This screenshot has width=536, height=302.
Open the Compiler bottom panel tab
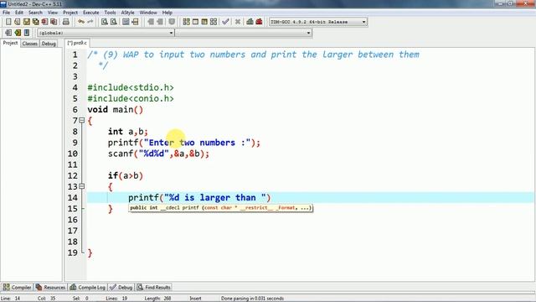(17, 287)
